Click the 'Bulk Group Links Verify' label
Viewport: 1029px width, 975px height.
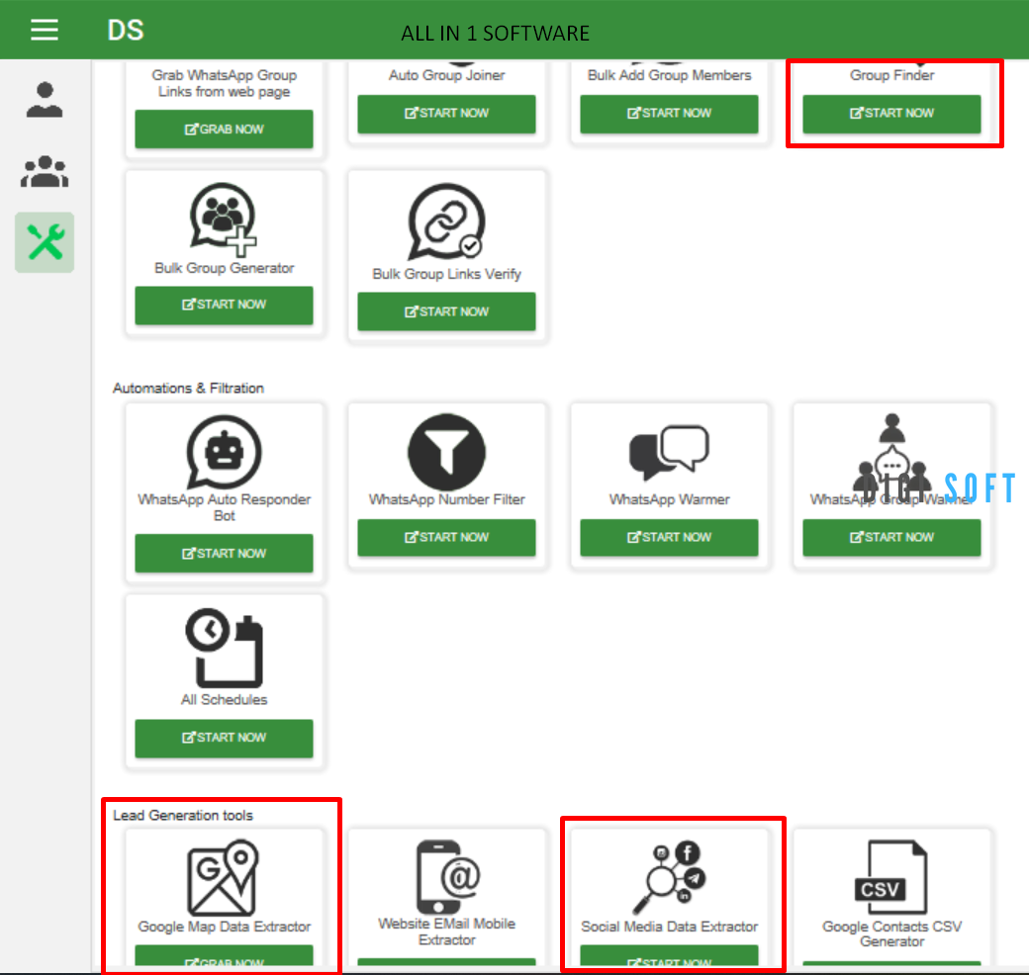click(x=446, y=274)
